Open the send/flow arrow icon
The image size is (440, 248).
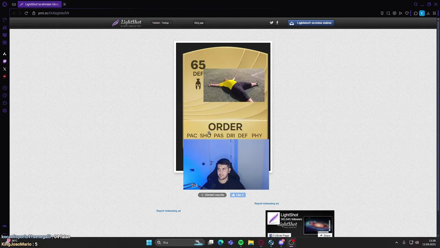400,13
